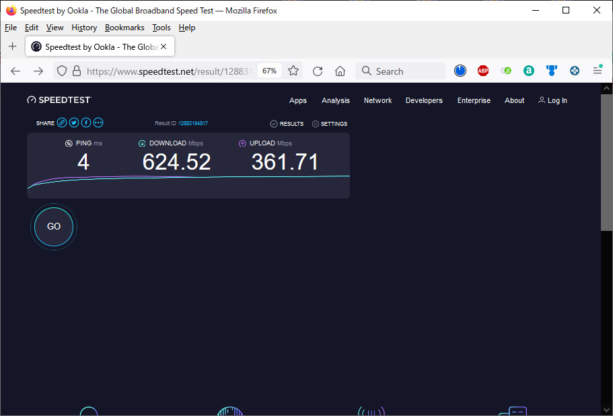This screenshot has width=613, height=416.
Task: Share the result on Facebook
Action: 86,123
